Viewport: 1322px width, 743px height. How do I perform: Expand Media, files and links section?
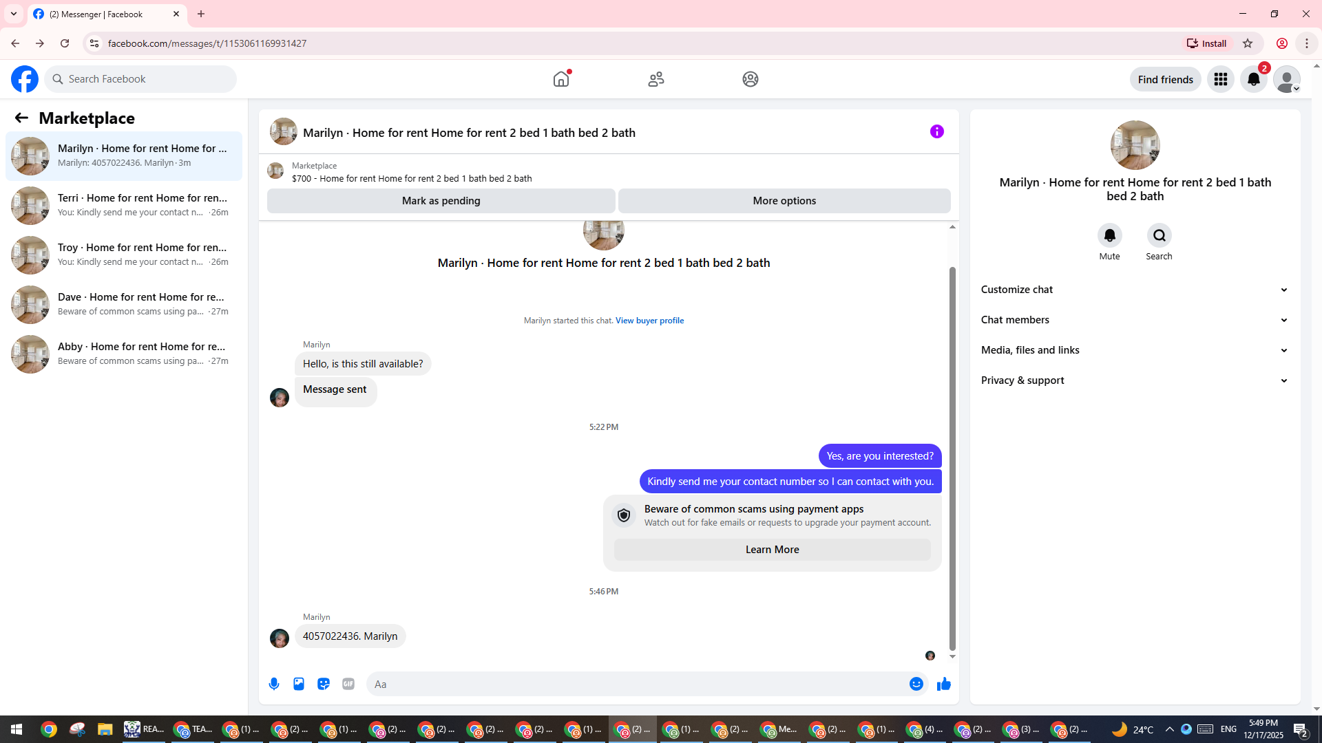coord(1134,350)
